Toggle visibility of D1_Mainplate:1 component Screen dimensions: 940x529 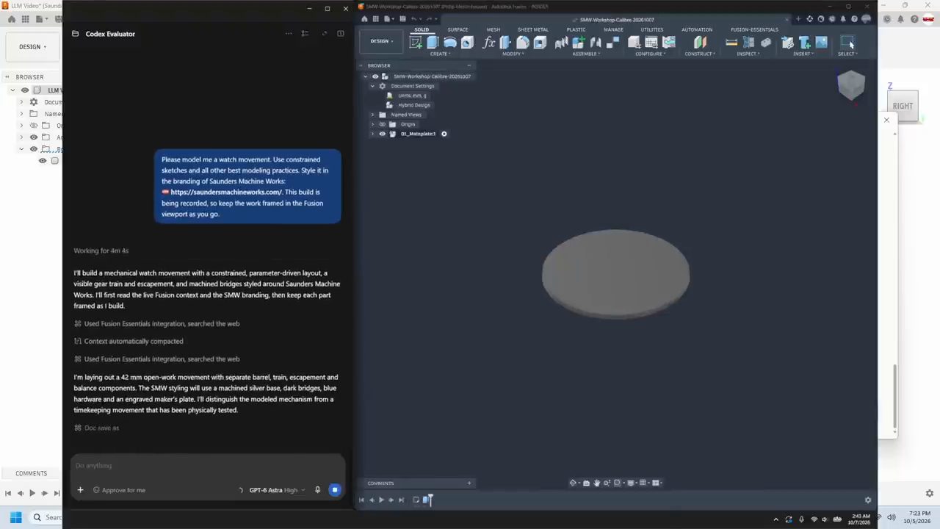(382, 134)
